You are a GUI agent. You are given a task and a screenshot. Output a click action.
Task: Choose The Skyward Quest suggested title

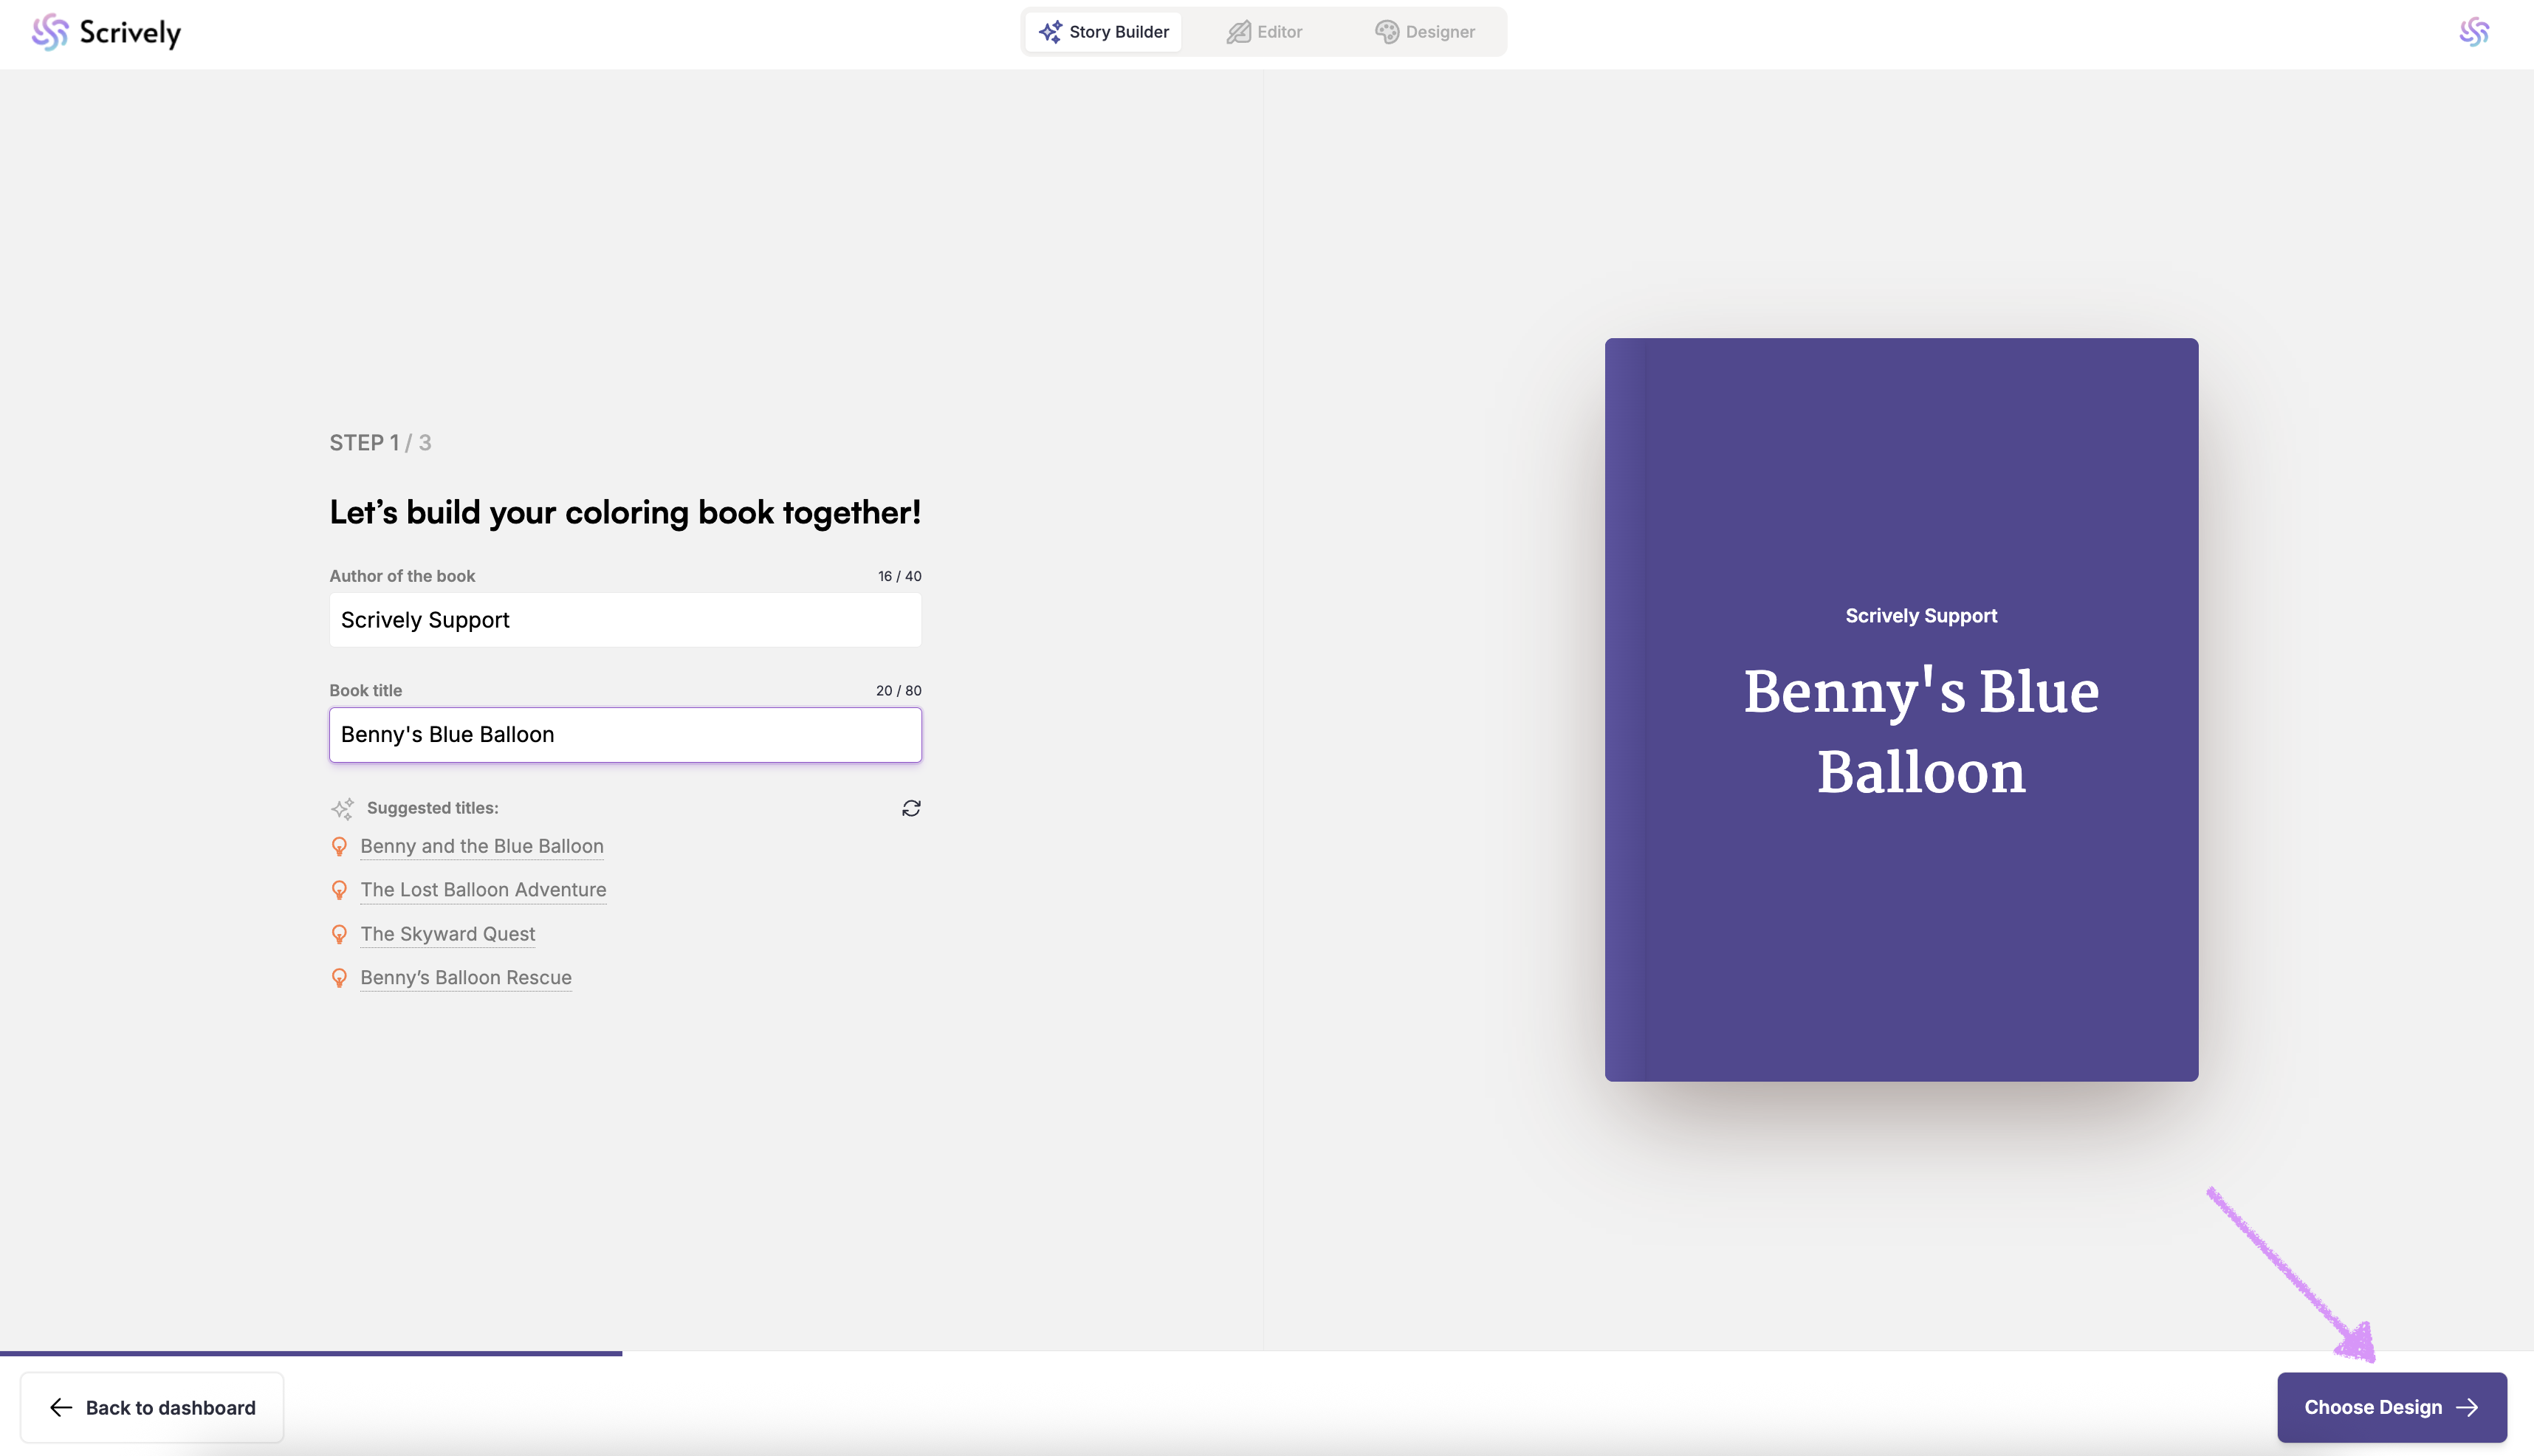click(x=447, y=934)
